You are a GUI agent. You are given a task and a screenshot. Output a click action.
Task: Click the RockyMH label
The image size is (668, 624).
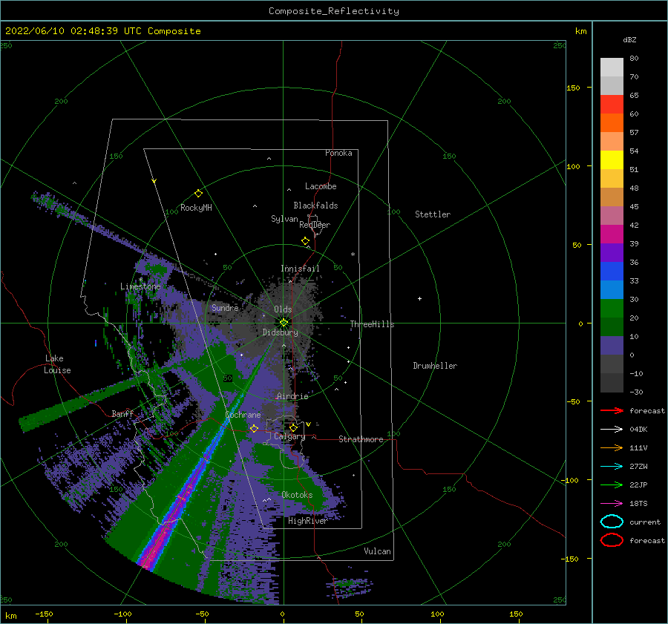point(196,208)
